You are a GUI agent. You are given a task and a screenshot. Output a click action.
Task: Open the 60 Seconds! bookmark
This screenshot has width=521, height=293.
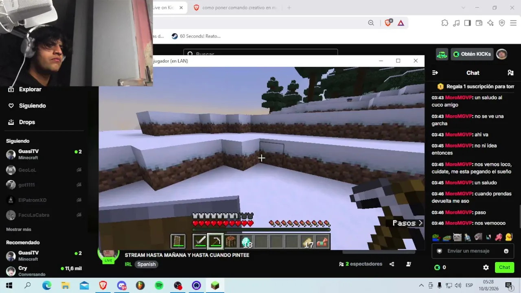pyautogui.click(x=196, y=36)
